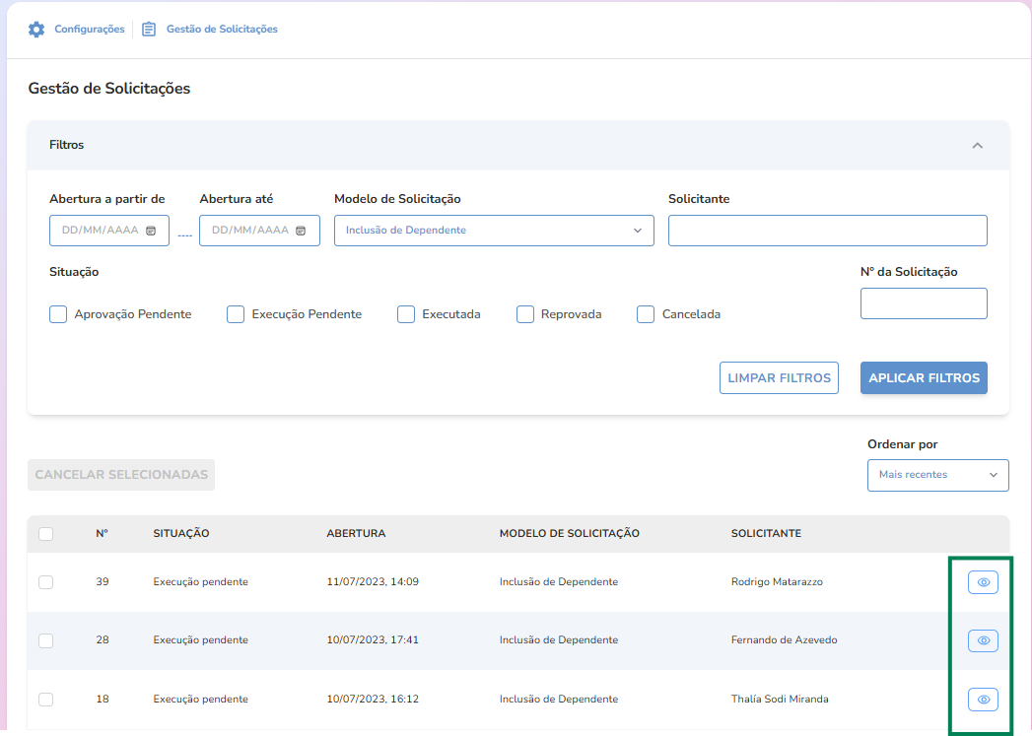Collapse the Filtros panel

(977, 146)
